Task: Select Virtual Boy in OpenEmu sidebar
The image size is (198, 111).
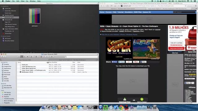Action: click(x=8, y=34)
